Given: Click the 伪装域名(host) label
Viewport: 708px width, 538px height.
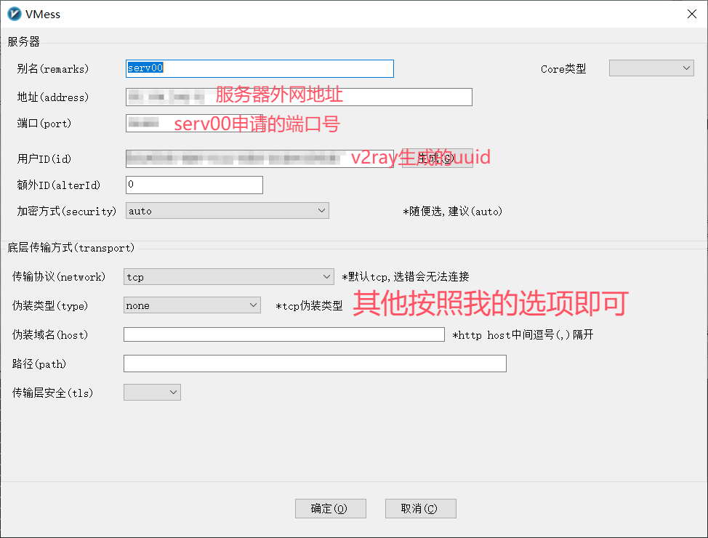Looking at the screenshot, I should (50, 334).
